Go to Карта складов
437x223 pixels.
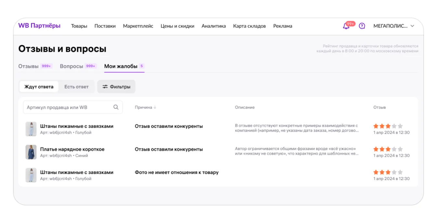[249, 26]
